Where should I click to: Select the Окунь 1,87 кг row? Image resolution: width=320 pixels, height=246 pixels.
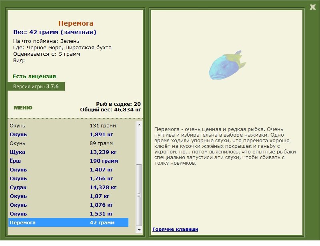(68, 196)
